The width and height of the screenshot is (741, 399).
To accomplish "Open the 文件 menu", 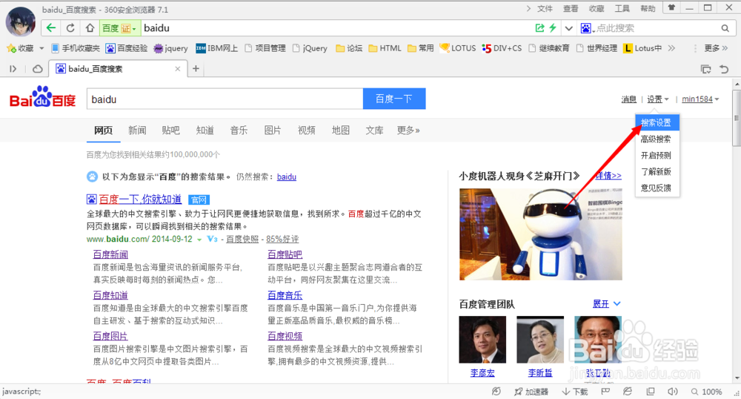I will (x=545, y=8).
